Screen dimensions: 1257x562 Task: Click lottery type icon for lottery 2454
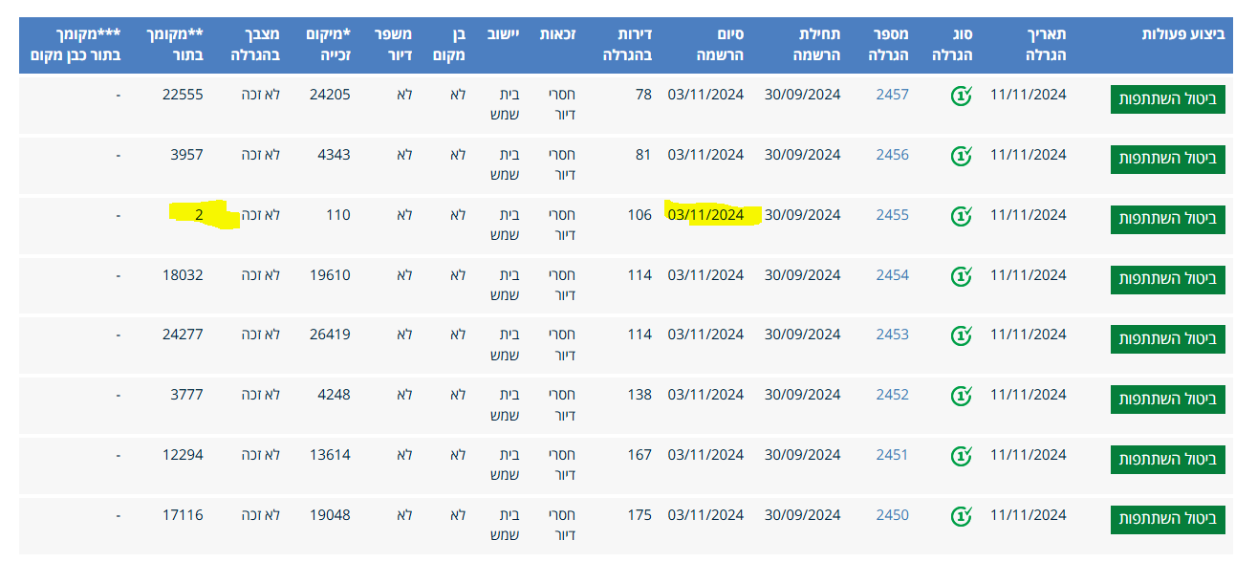(961, 276)
